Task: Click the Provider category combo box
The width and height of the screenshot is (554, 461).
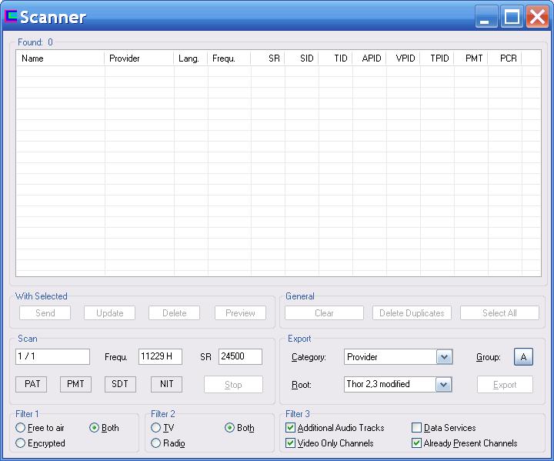Action: [399, 357]
